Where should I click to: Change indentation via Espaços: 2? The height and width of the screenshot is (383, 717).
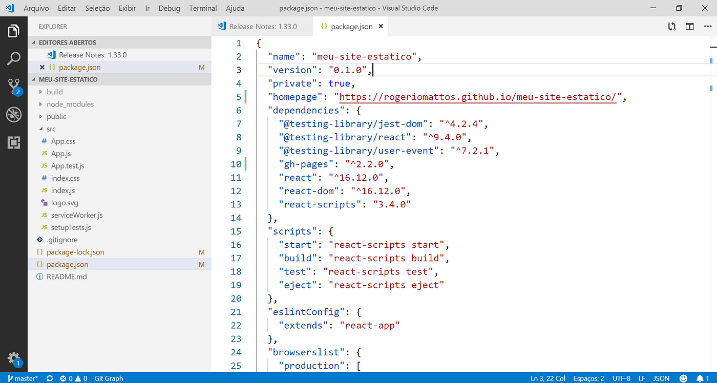pyautogui.click(x=588, y=378)
